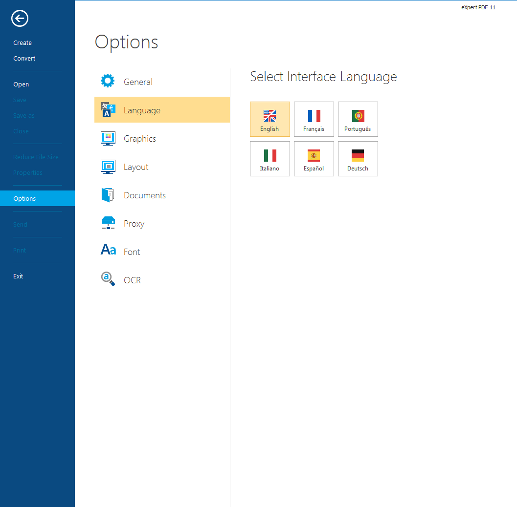Image resolution: width=517 pixels, height=507 pixels.
Task: Click the OCR magnifier icon
Action: click(x=108, y=279)
